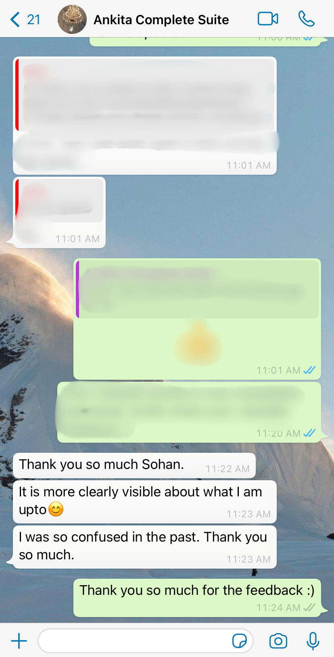Start a video call with Ankita
The height and width of the screenshot is (657, 334).
click(x=268, y=19)
